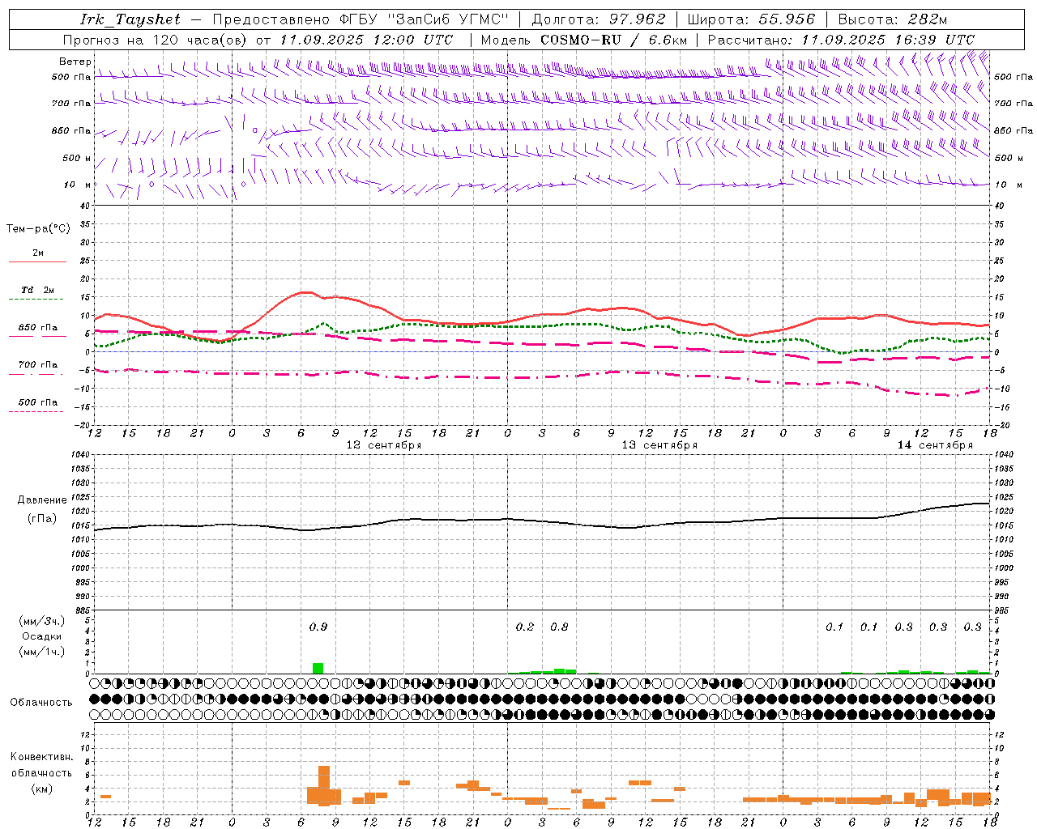Click the '0.9' precipitation amount value
The image size is (1037, 829).
click(x=318, y=627)
